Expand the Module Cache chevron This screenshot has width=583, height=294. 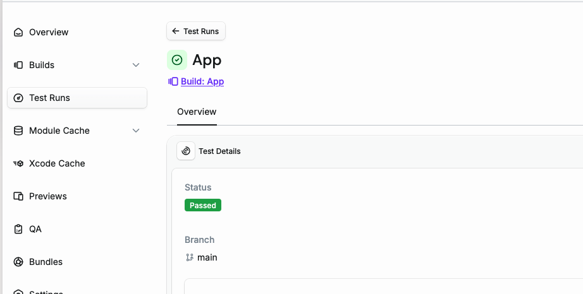136,131
